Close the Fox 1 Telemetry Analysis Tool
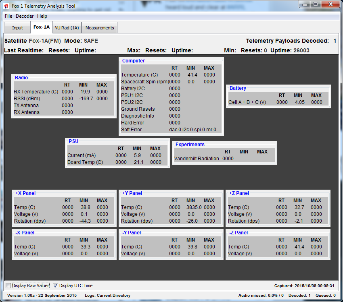Viewport: 343px width, 302px height. coord(330,4)
